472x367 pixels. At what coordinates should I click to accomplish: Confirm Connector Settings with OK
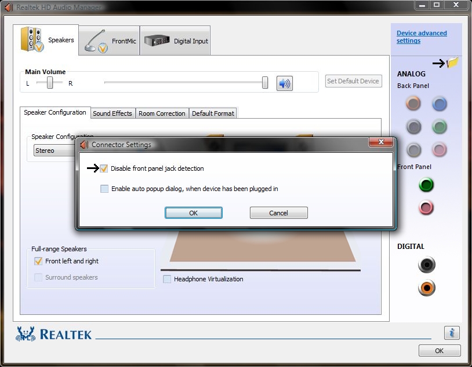[194, 213]
